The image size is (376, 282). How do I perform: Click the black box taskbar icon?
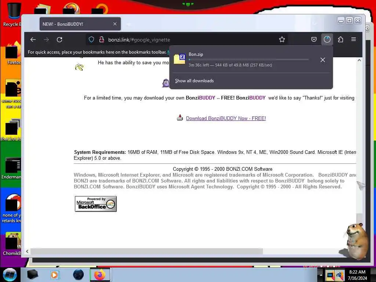coord(32,275)
